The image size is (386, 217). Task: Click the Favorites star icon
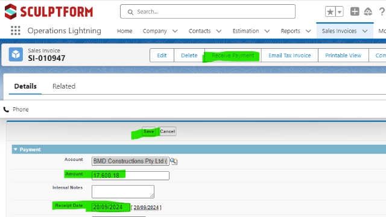[x=330, y=11]
